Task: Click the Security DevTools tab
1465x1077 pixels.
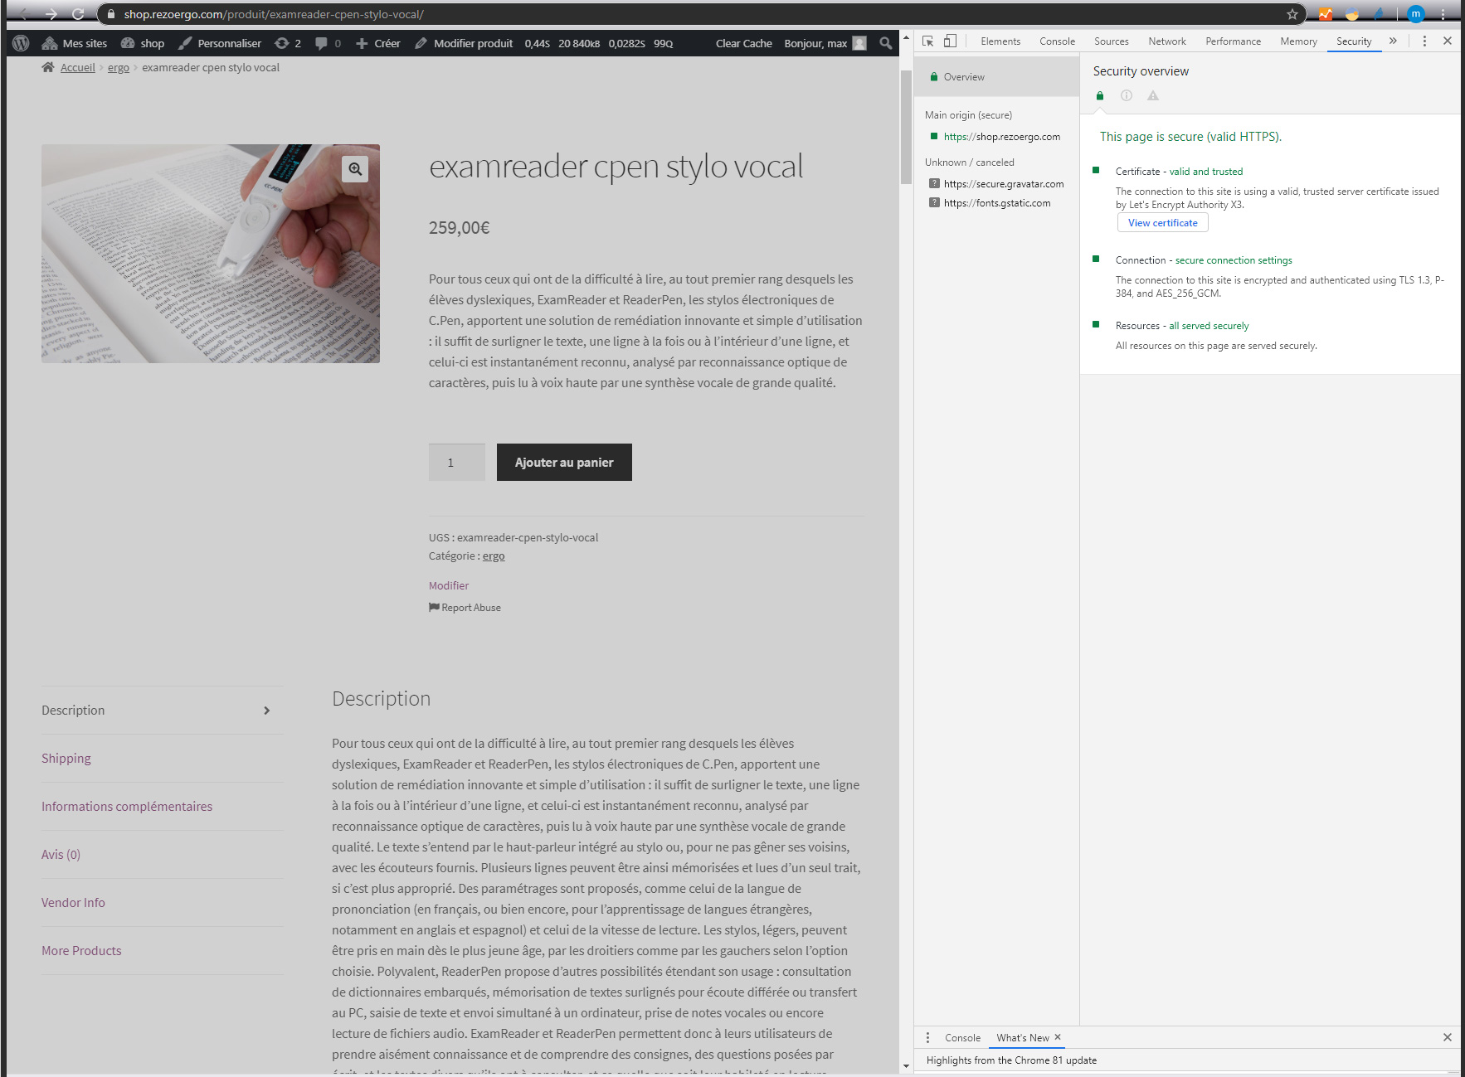Action: coord(1354,41)
